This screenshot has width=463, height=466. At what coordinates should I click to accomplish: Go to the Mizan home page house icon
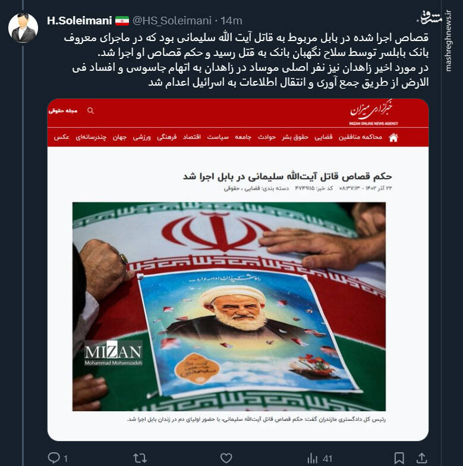click(393, 137)
